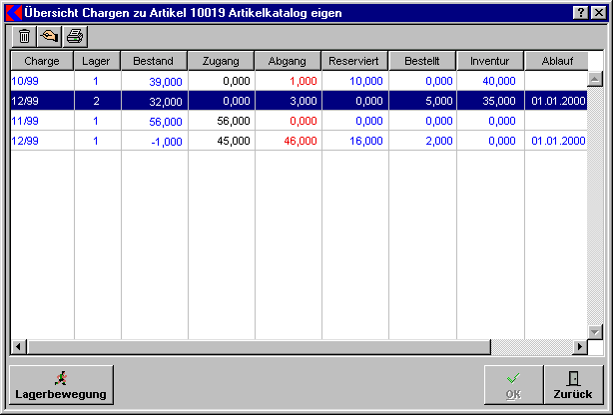Click the horizontal scrollbar right arrow
The width and height of the screenshot is (613, 415).
579,346
